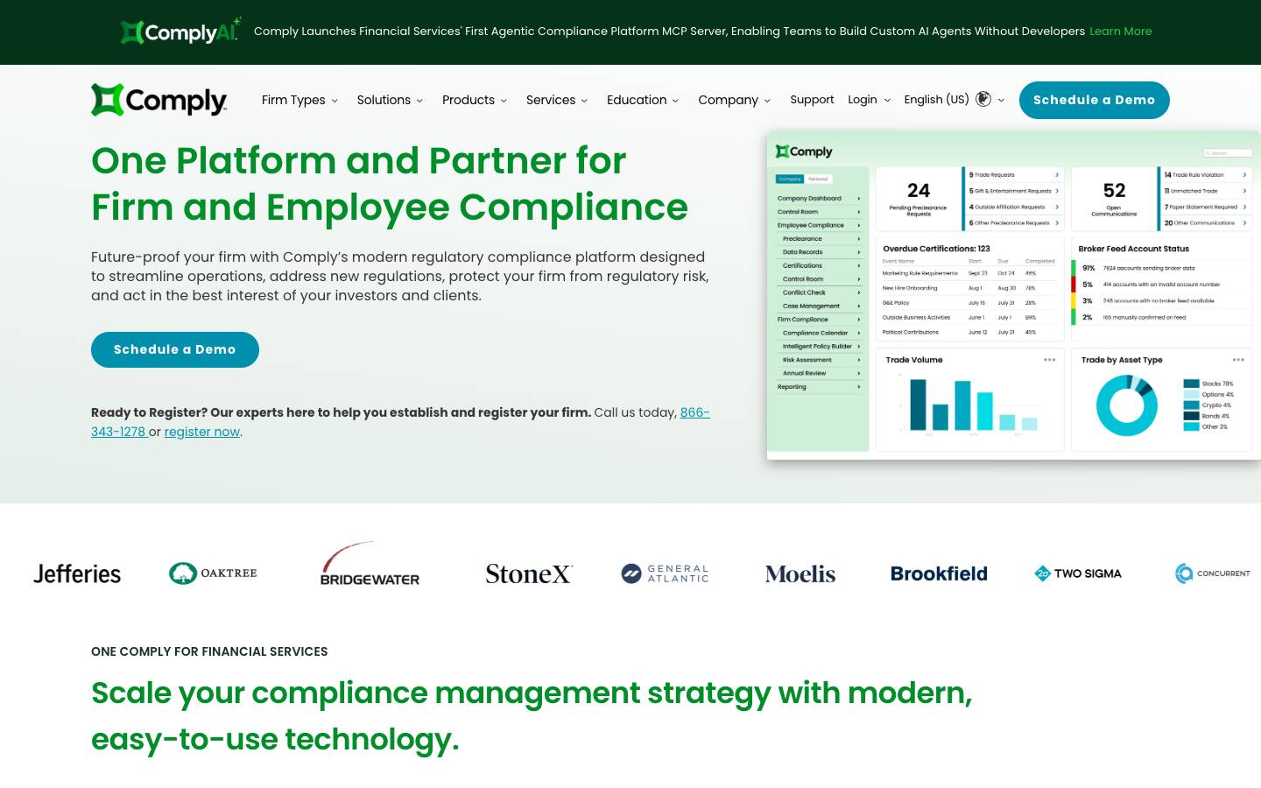The width and height of the screenshot is (1261, 788).
Task: Pick the StoneX logo
Action: [529, 573]
